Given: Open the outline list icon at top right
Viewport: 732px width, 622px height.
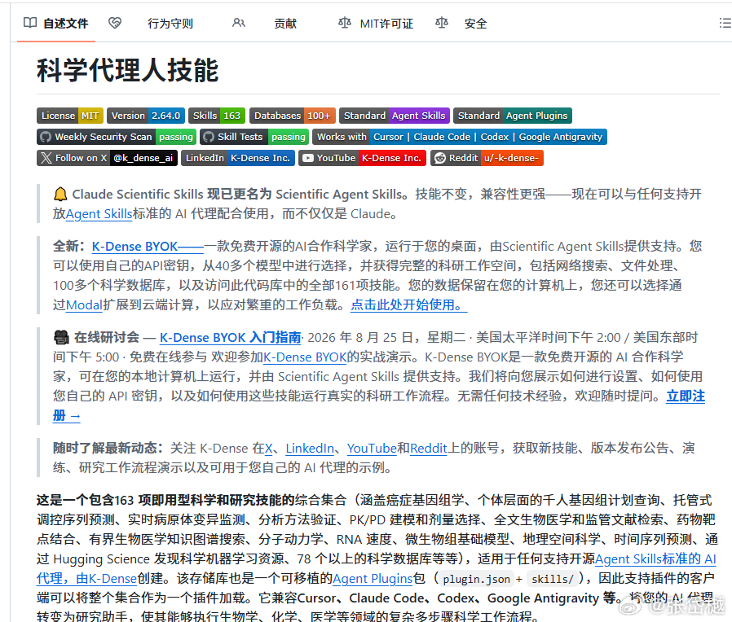Looking at the screenshot, I should pyautogui.click(x=725, y=23).
